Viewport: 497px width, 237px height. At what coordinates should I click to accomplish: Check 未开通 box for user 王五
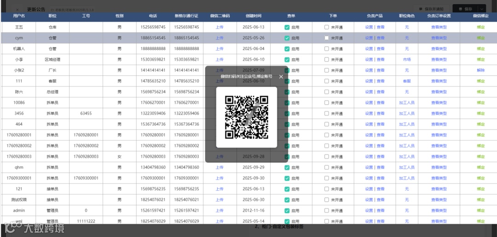click(326, 27)
